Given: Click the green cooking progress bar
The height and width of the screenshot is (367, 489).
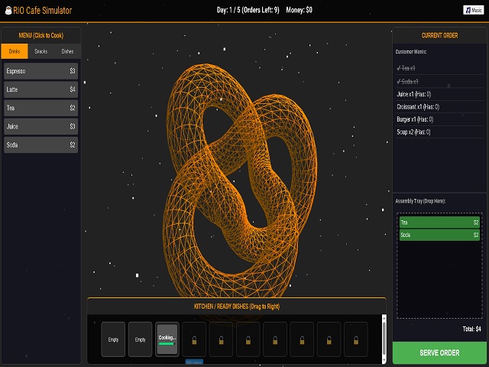Looking at the screenshot, I should (167, 344).
